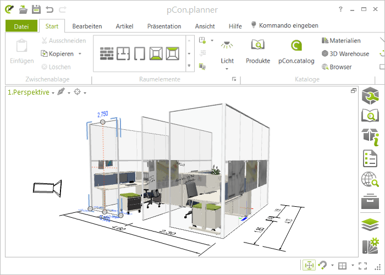
Task: Expand the Raumelemente gallery list
Action: (x=189, y=65)
